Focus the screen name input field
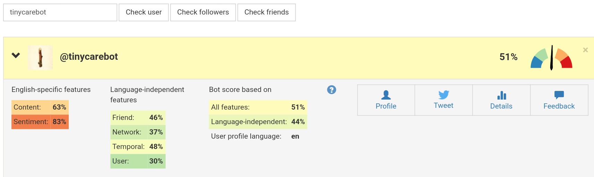This screenshot has height=177, width=594. (60, 12)
